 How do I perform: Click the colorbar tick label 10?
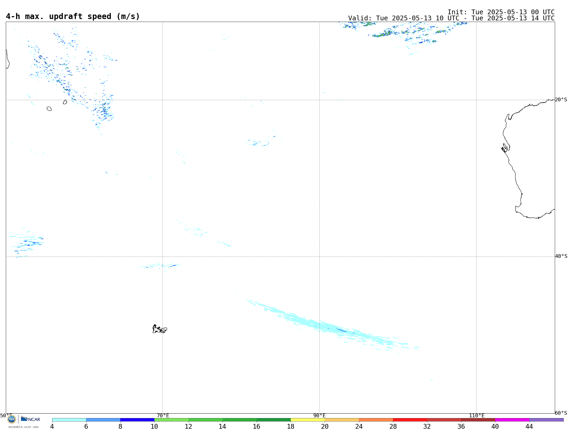tap(154, 426)
